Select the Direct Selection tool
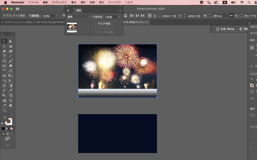The height and width of the screenshot is (160, 257). (11, 41)
